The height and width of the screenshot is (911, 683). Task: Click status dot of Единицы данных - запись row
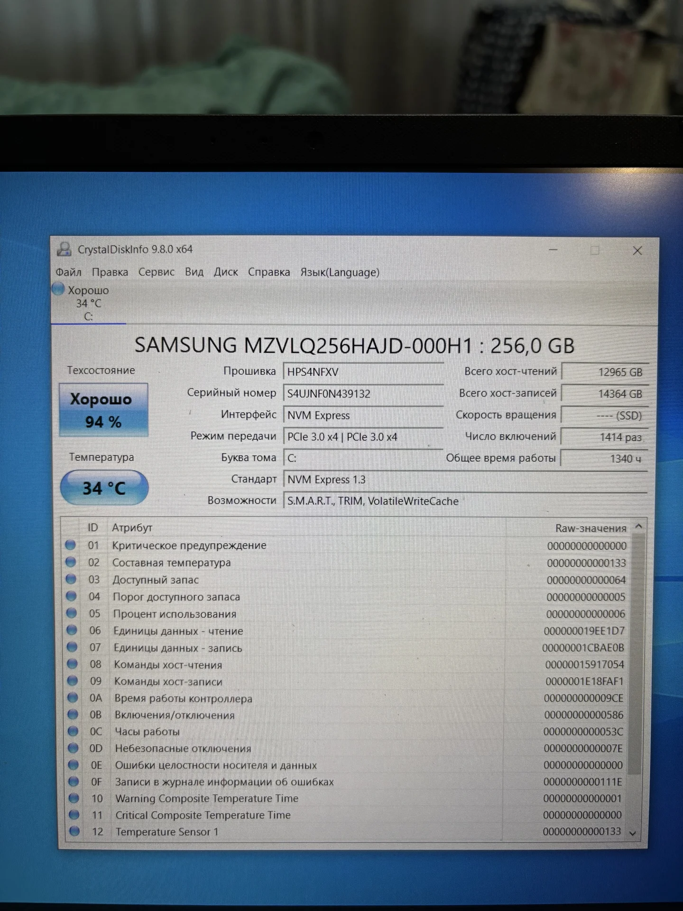tap(72, 647)
